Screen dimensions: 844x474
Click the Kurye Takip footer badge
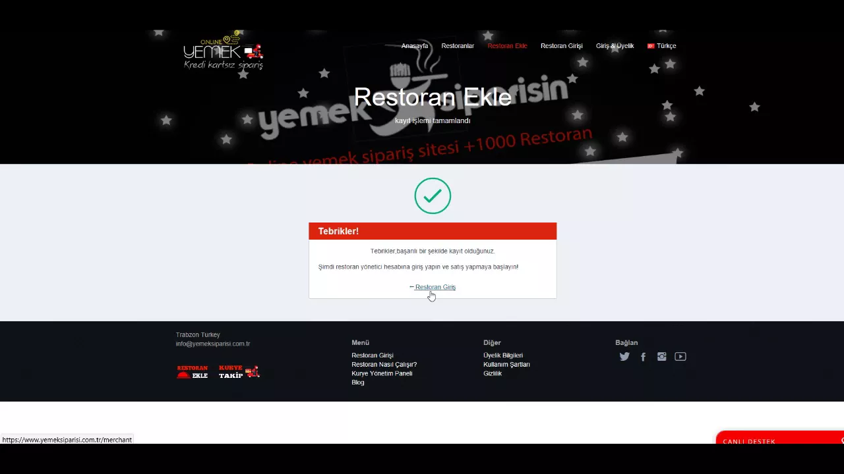[239, 372]
